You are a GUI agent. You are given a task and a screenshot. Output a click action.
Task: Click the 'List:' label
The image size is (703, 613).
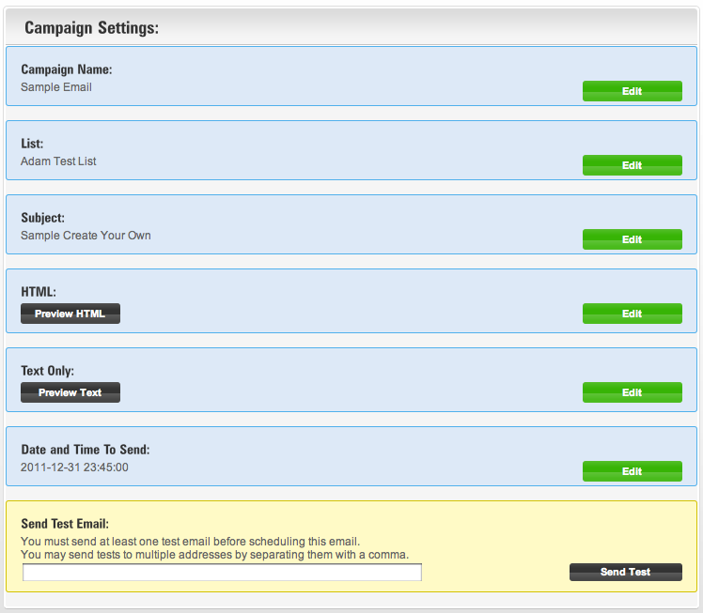point(32,144)
